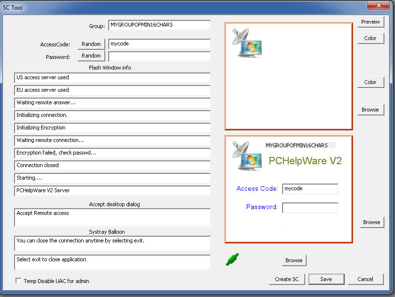Click the "Accept desktop dialog" heading
395x297 pixels.
114,204
